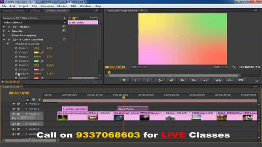Click the Extract button
Screen dimensions: 262x147
pos(230,80)
